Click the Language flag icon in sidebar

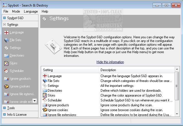(6, 33)
